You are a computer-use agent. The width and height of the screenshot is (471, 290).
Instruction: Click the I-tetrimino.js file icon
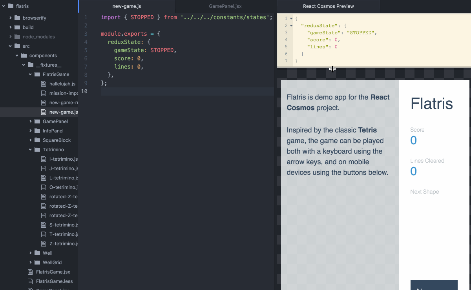click(44, 159)
